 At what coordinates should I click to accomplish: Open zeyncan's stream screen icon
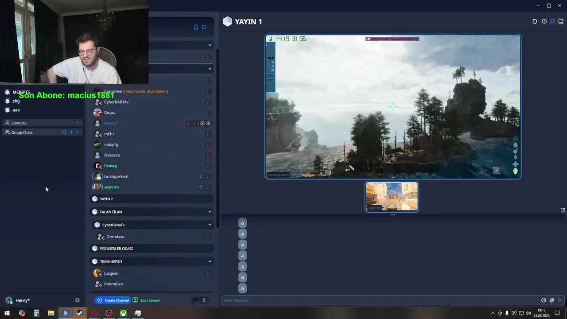tap(200, 187)
